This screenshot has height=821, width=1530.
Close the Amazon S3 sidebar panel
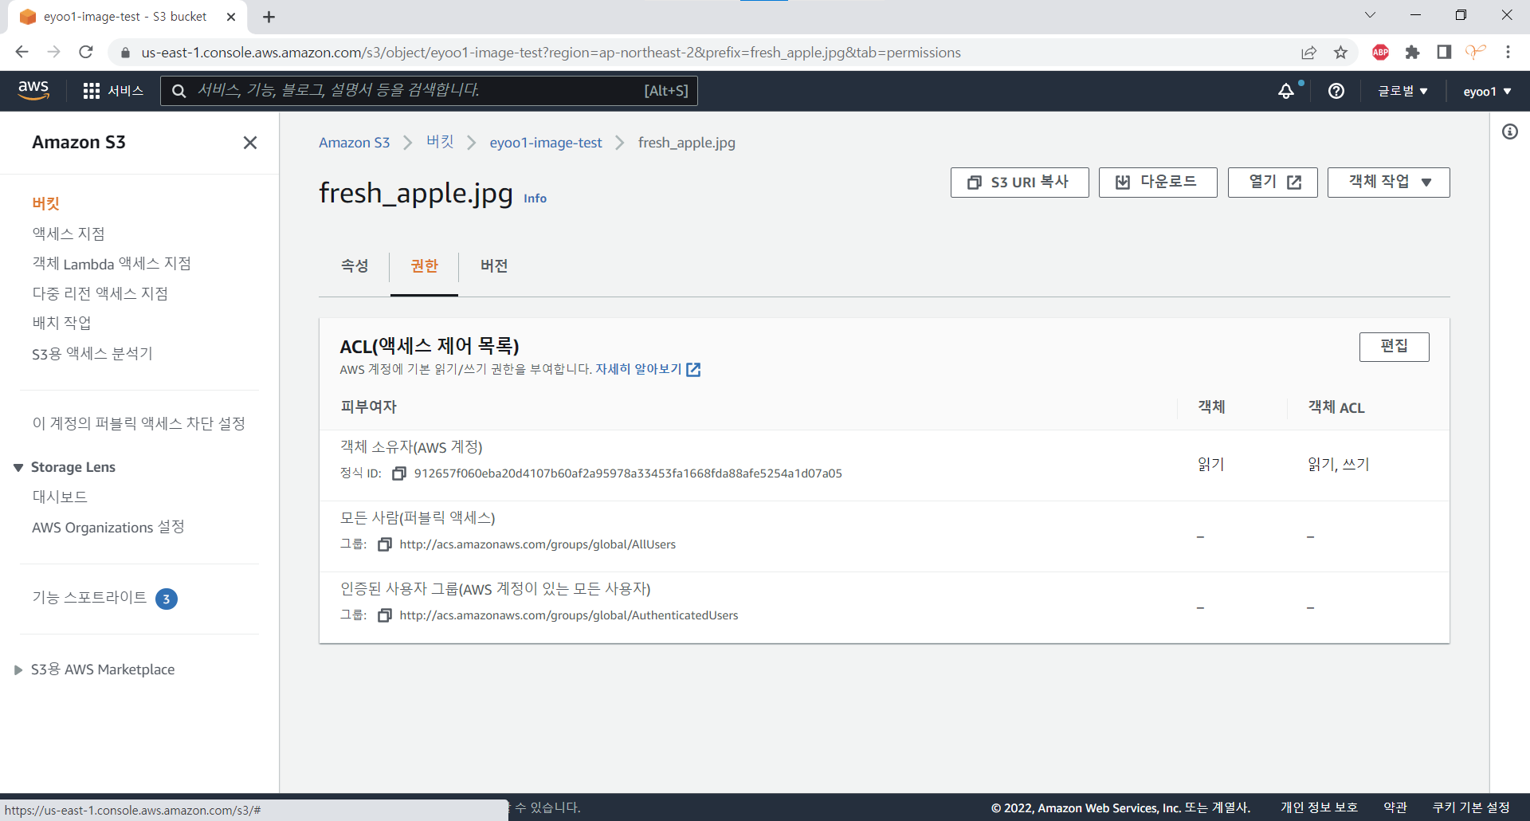(x=250, y=143)
